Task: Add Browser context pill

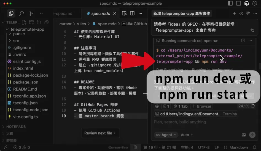Action: tap(201, 106)
